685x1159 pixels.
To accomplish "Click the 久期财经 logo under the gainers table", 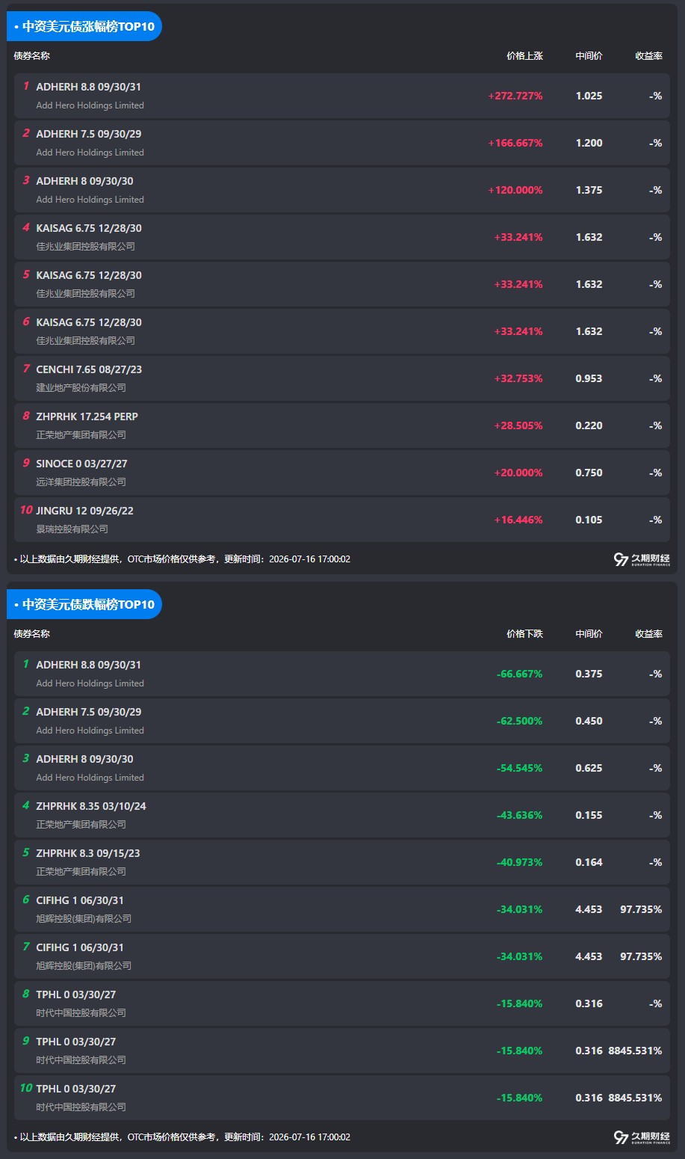I will (642, 559).
